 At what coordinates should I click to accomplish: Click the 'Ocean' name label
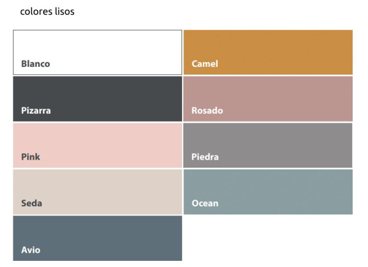205,203
